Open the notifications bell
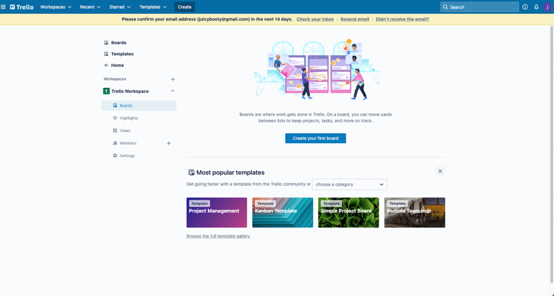Screen dimensions: 554x296 (536, 7)
